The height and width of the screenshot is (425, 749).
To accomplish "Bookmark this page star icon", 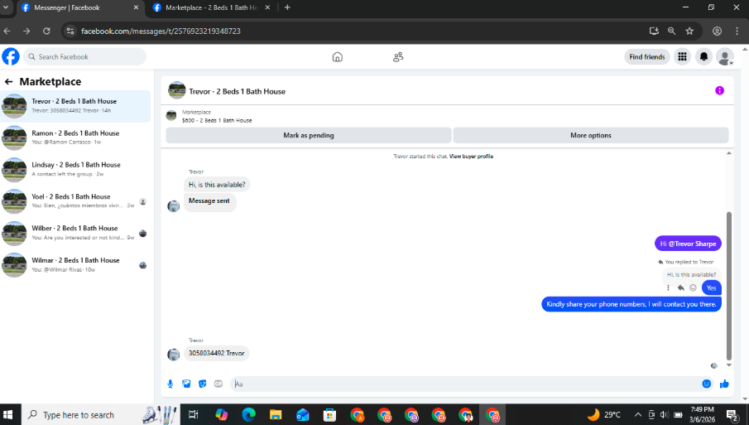I will [689, 31].
